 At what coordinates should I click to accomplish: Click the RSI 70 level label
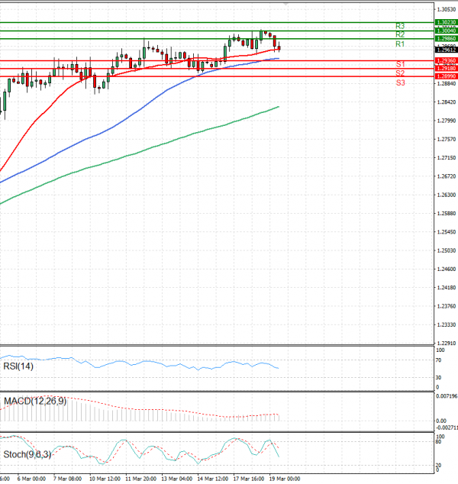click(438, 360)
